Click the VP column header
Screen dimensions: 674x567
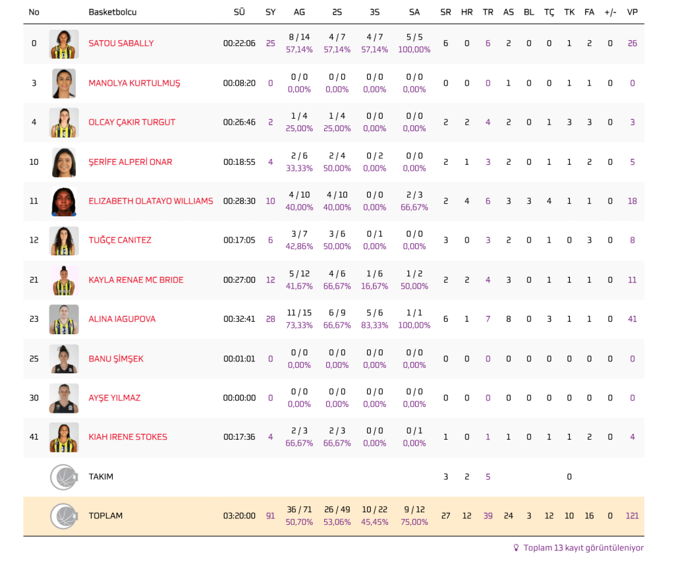632,13
